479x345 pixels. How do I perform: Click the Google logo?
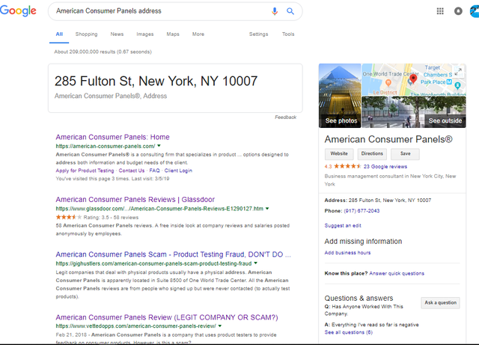(18, 11)
